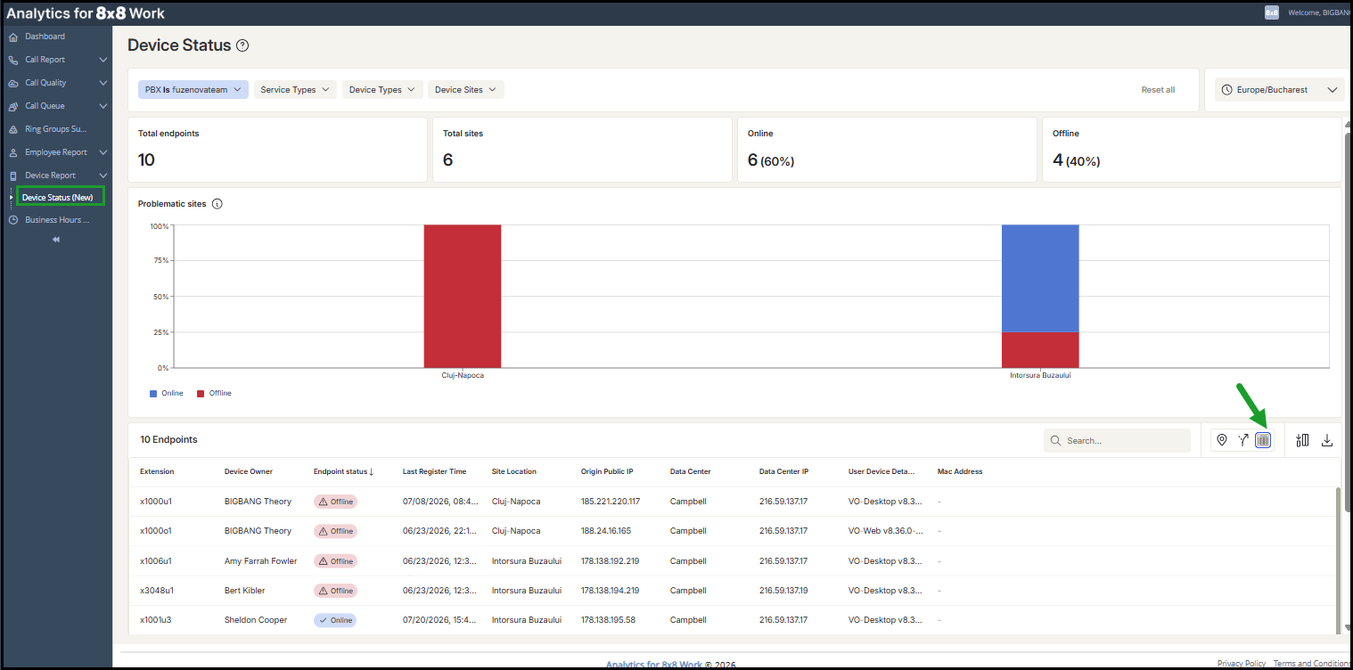Click the download export icon
Screen dimensions: 1353x670
[x=1327, y=440]
